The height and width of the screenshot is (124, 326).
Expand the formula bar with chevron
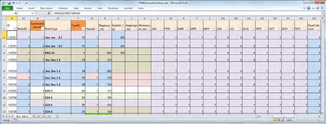(322, 13)
